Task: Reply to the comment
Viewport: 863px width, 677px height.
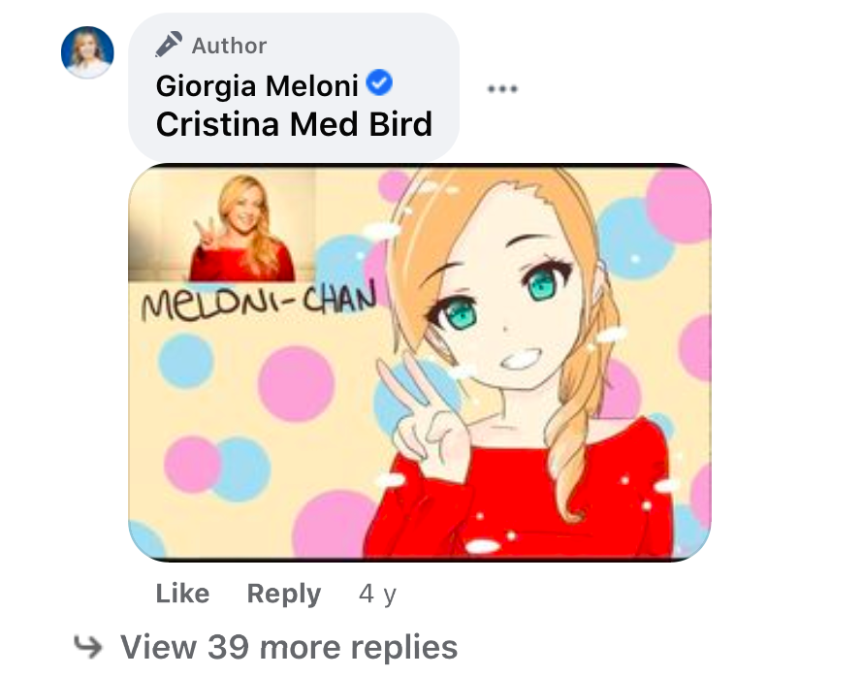Action: click(284, 594)
